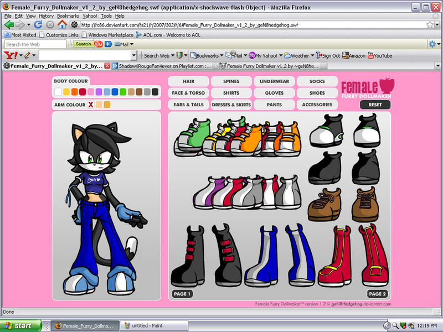Click the green AOL Search button
The image size is (443, 332).
(x=83, y=44)
